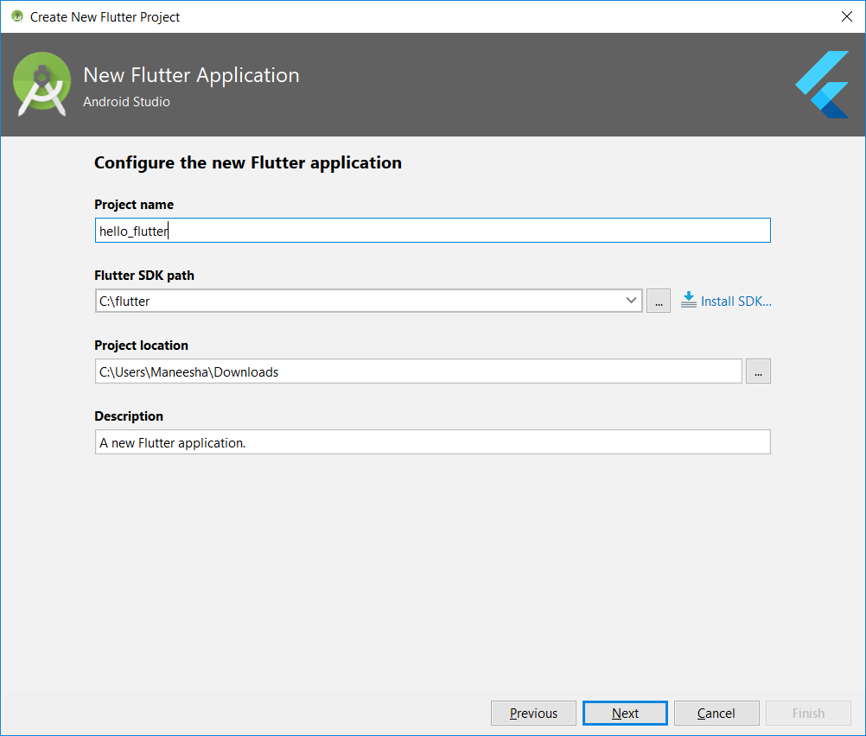Click the Android Studio logo icon
The image size is (866, 736).
(x=41, y=84)
